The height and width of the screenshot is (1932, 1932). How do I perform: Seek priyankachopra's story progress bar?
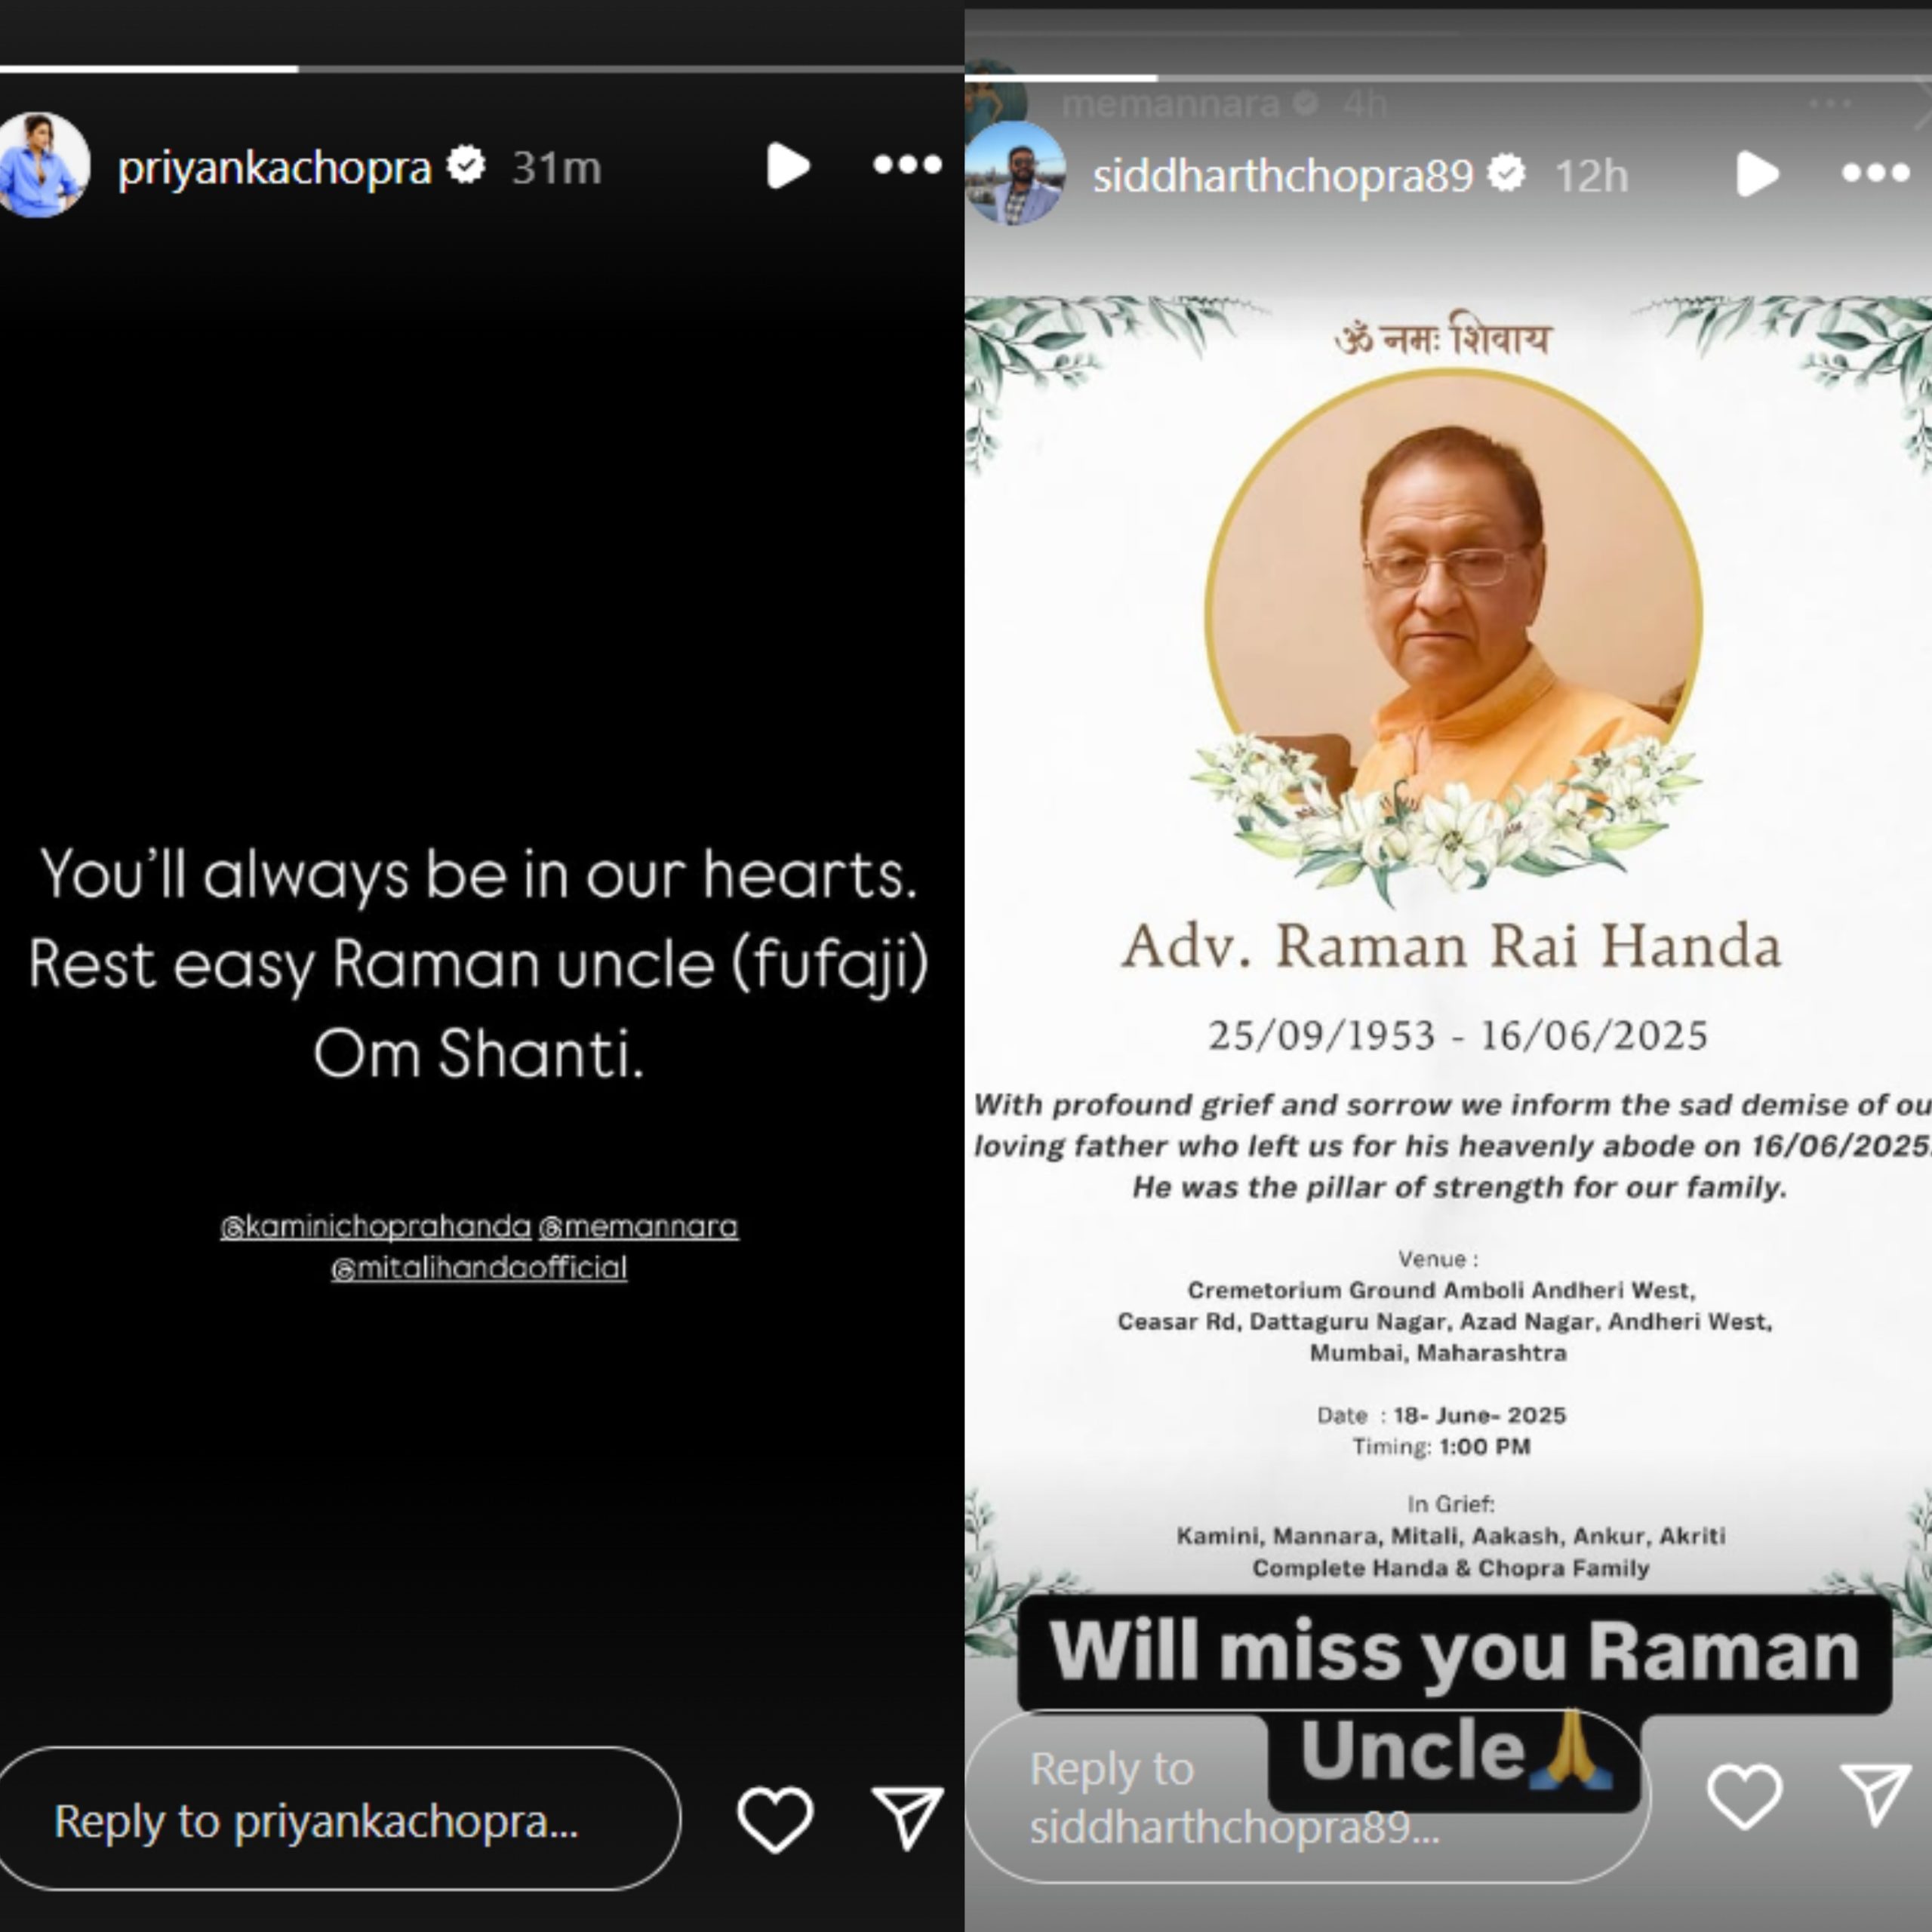(482, 69)
